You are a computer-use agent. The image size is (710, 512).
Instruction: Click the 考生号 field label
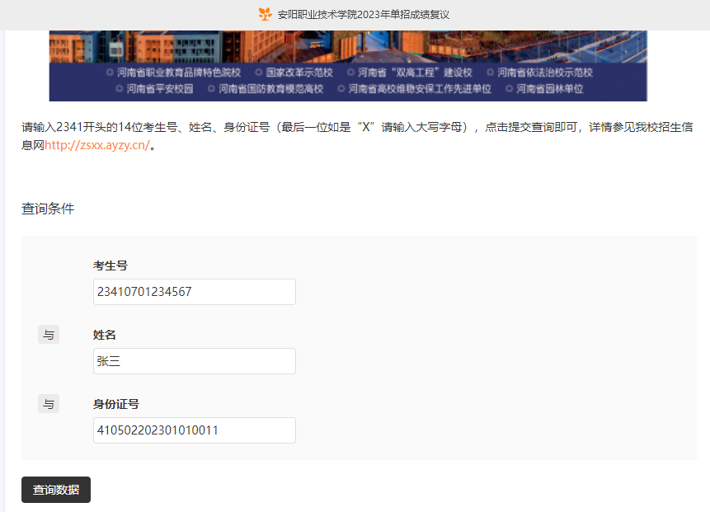coord(110,265)
